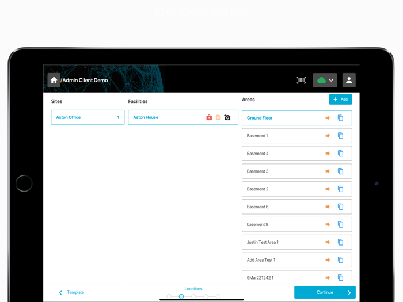
Task: Click orange arrow on Ground Floor row
Action: click(328, 118)
